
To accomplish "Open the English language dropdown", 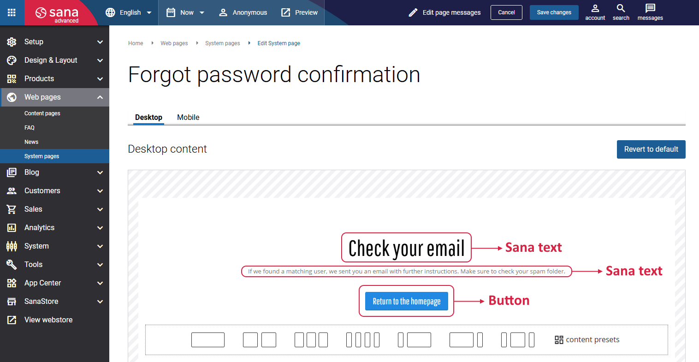I will pos(129,12).
